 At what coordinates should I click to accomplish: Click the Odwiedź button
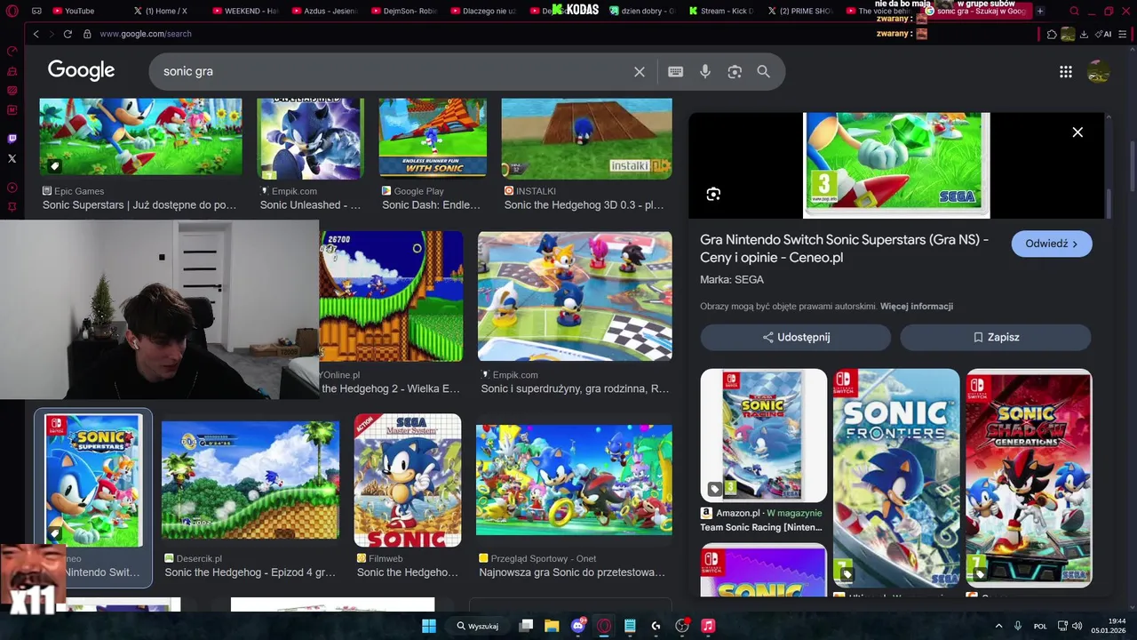[1052, 244]
